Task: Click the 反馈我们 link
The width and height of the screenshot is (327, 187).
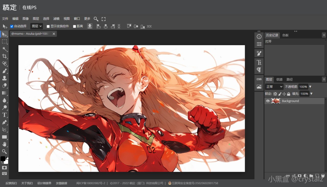Action: coord(11,183)
